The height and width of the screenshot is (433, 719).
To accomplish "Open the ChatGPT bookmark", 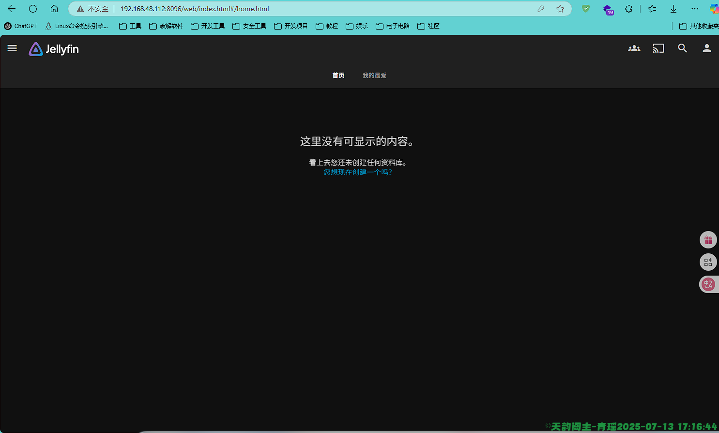I will point(20,26).
